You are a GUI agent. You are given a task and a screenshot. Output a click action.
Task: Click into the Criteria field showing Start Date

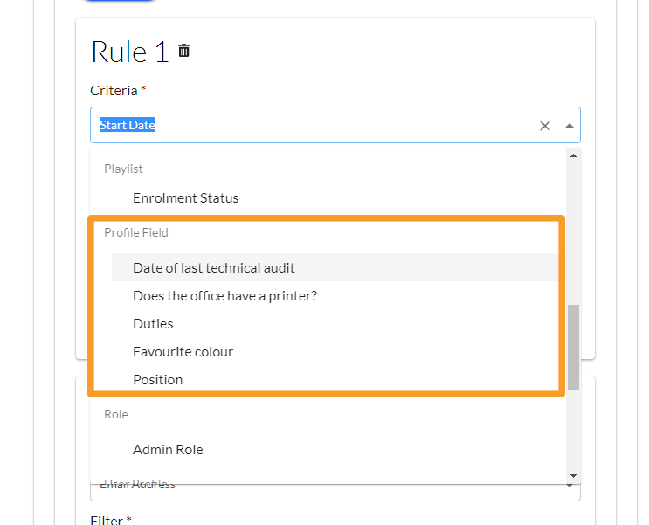click(x=314, y=126)
